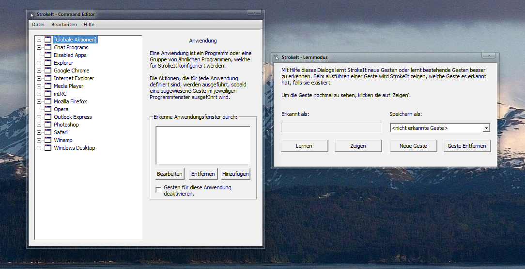This screenshot has width=525, height=269.
Task: Click the StrokeIt Command Editor title bar icon
Action: point(32,14)
